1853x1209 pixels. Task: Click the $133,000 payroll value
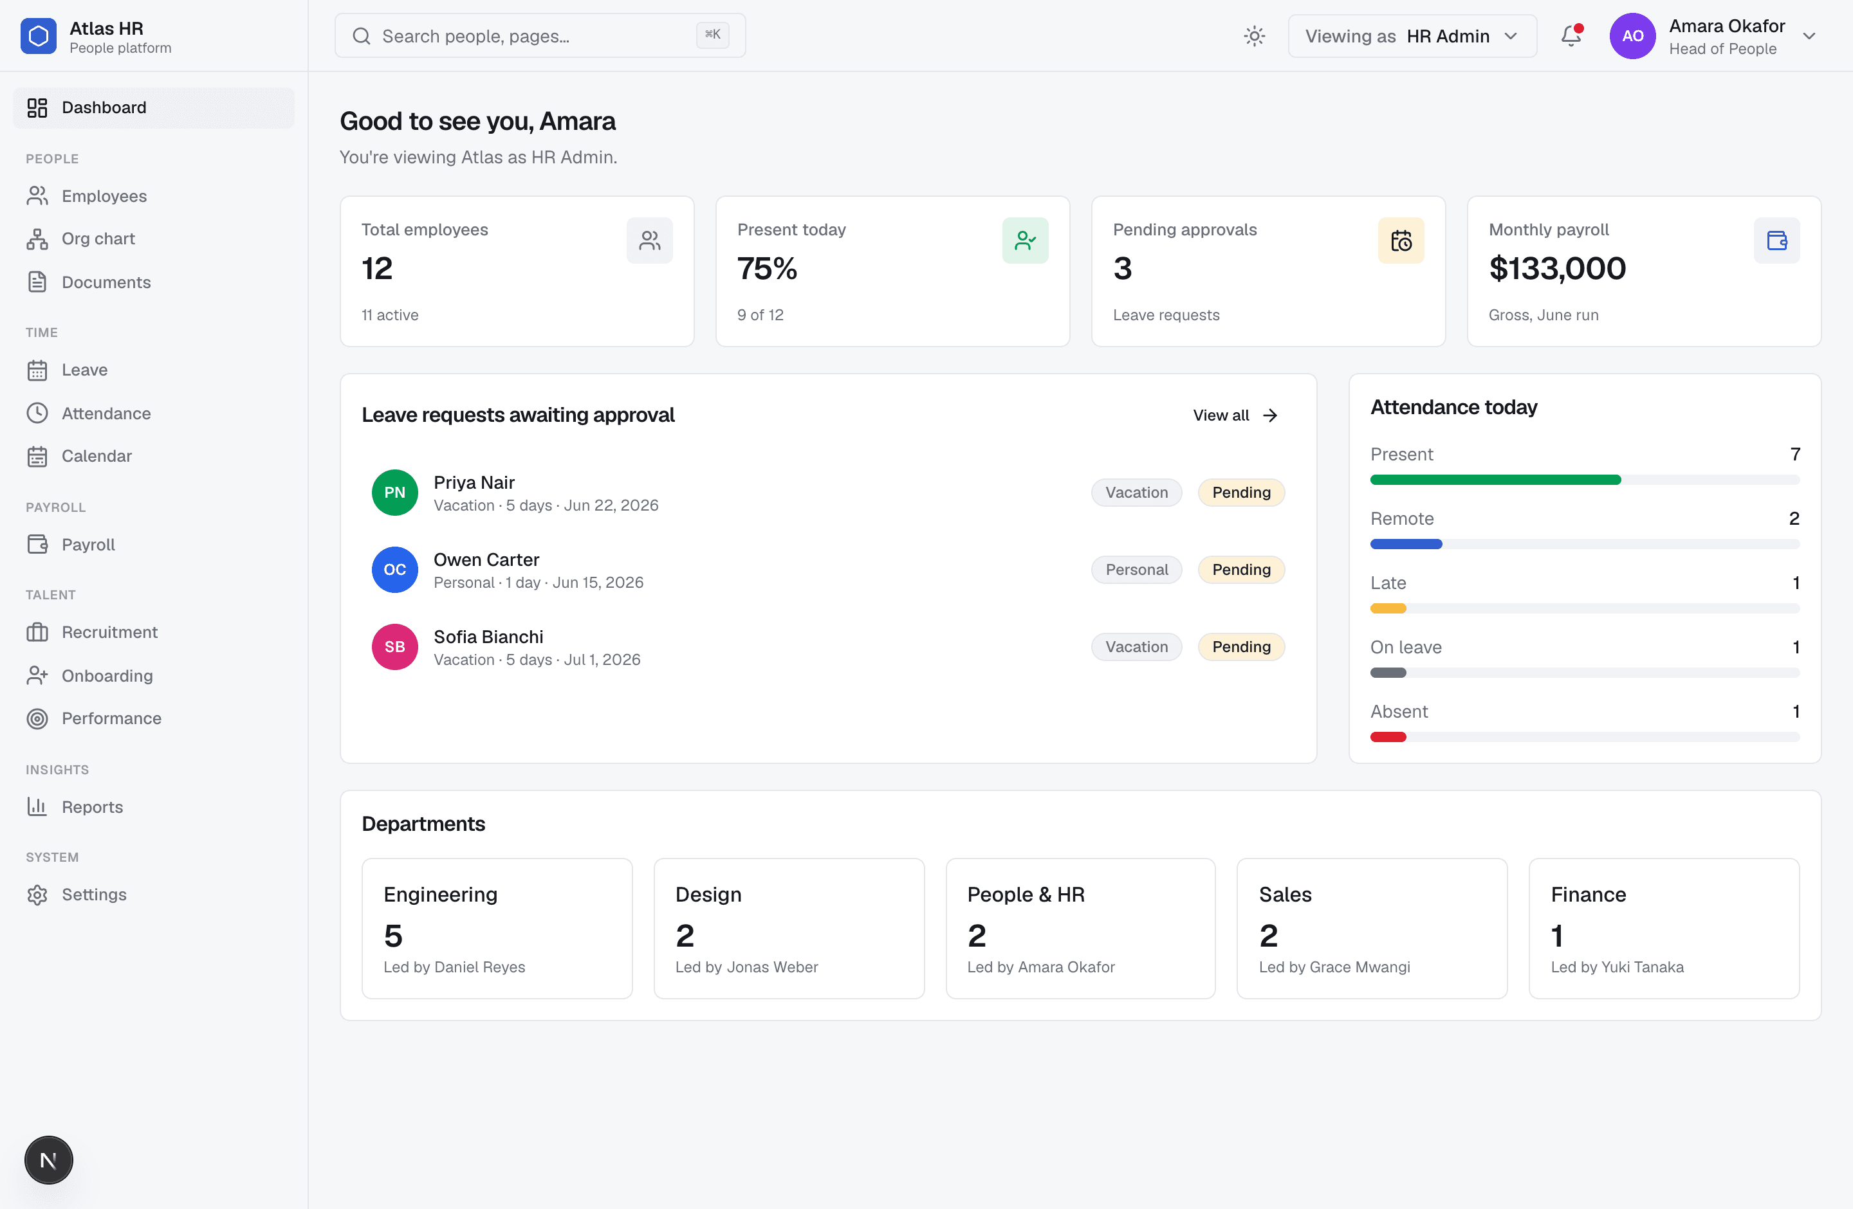click(x=1557, y=269)
